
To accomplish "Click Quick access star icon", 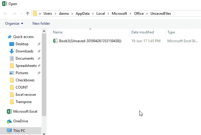I will click(10, 37).
